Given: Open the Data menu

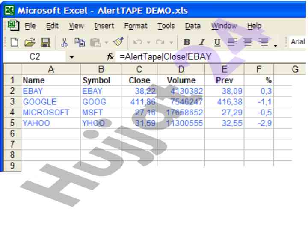Looking at the screenshot, I should pyautogui.click(x=192, y=26).
